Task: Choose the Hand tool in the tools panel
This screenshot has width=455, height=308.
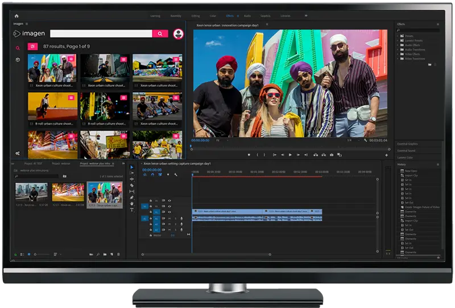Action: [x=132, y=203]
